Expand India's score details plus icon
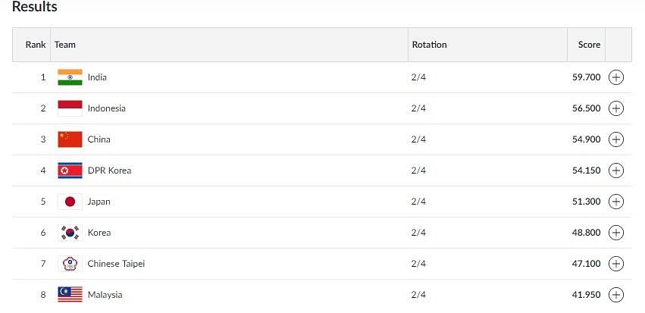The width and height of the screenshot is (645, 313). click(615, 77)
